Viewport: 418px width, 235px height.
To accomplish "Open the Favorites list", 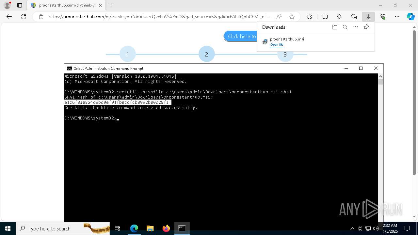I will click(x=340, y=17).
